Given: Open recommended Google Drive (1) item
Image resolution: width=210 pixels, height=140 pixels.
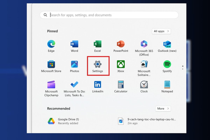Looking at the screenshot, I should (x=63, y=121).
